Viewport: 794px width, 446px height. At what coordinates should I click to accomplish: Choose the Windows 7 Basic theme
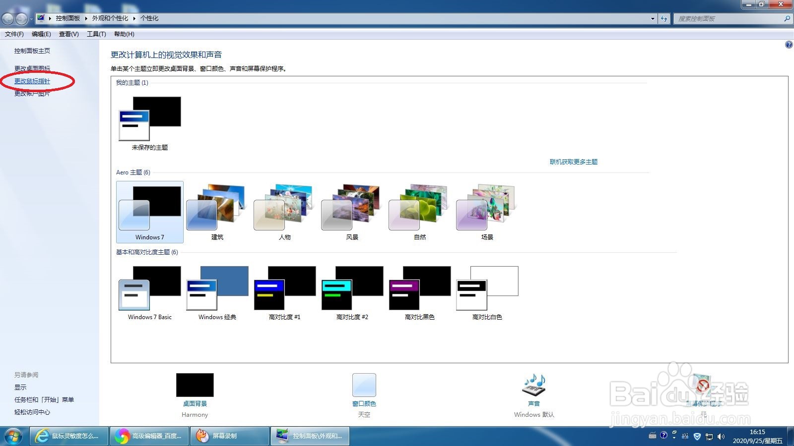click(150, 292)
